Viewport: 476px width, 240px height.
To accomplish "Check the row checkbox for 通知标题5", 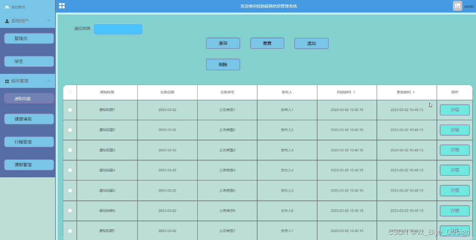I will (70, 190).
